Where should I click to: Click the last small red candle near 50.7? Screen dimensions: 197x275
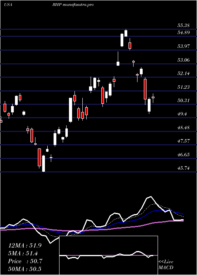(x=153, y=97)
